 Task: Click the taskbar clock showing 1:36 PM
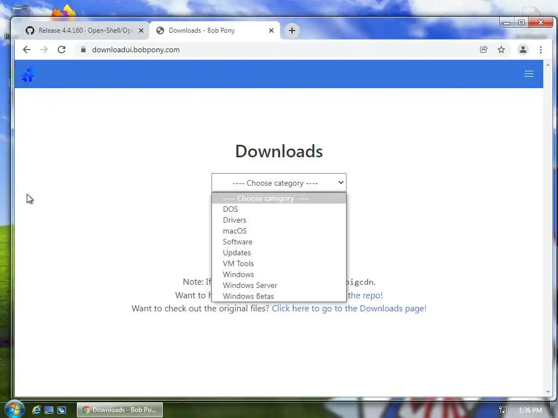(530, 410)
